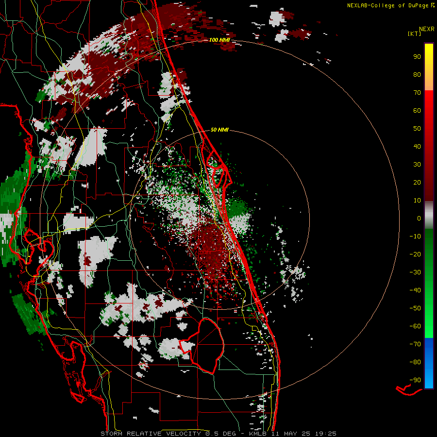Click the -90 knots scale label

[415, 380]
